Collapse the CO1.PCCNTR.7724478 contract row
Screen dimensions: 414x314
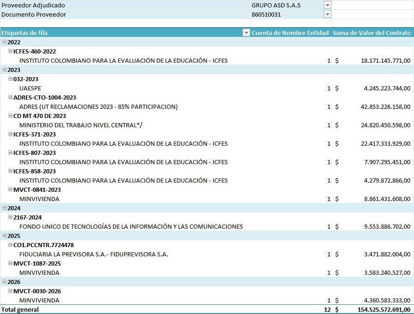tap(10, 245)
